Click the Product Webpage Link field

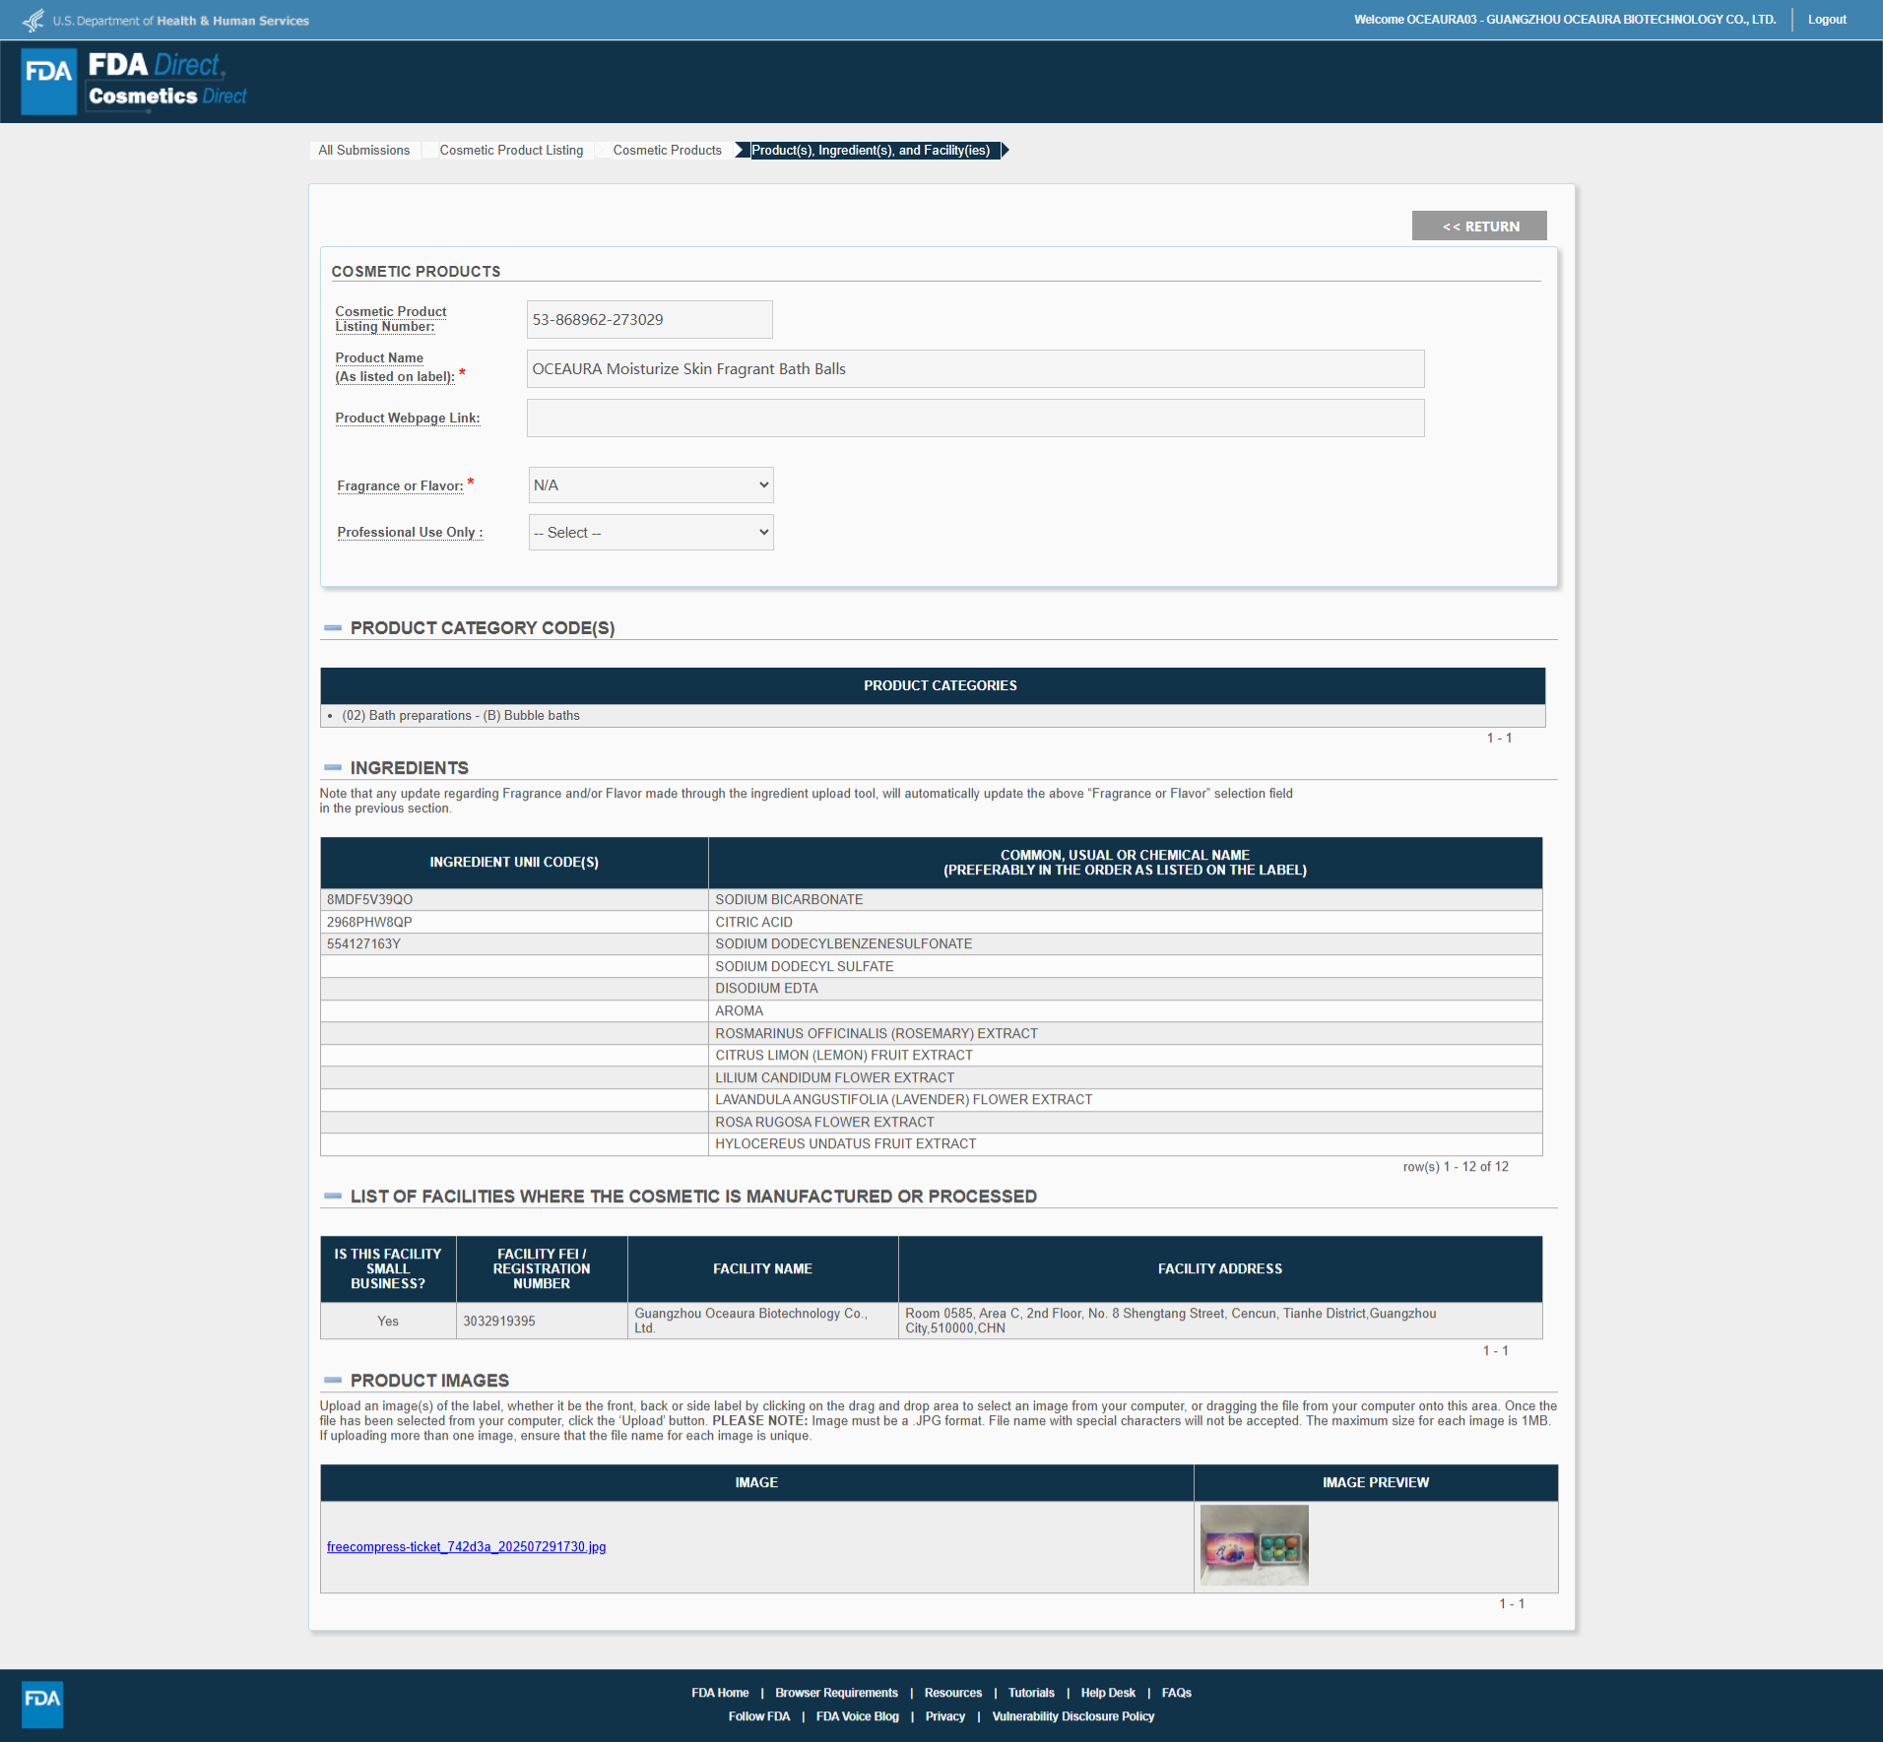pos(975,419)
